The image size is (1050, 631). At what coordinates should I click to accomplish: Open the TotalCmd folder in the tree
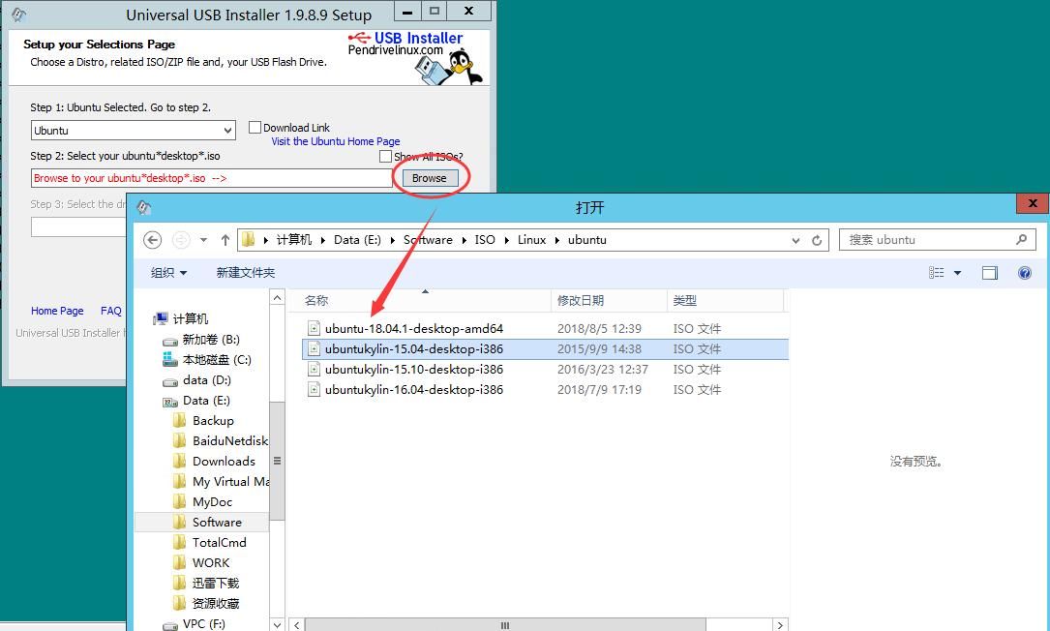click(x=219, y=543)
